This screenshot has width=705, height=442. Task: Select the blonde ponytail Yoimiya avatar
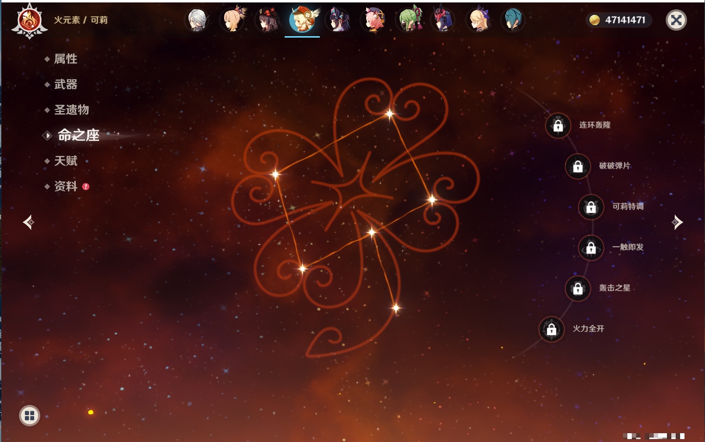(233, 20)
